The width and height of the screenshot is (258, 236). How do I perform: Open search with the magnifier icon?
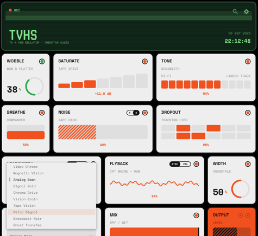tap(235, 12)
